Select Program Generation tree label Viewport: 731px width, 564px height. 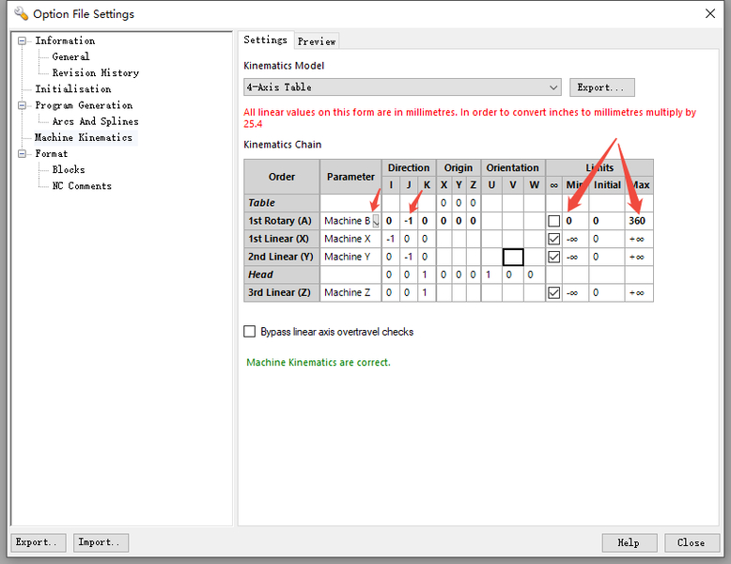click(x=84, y=105)
